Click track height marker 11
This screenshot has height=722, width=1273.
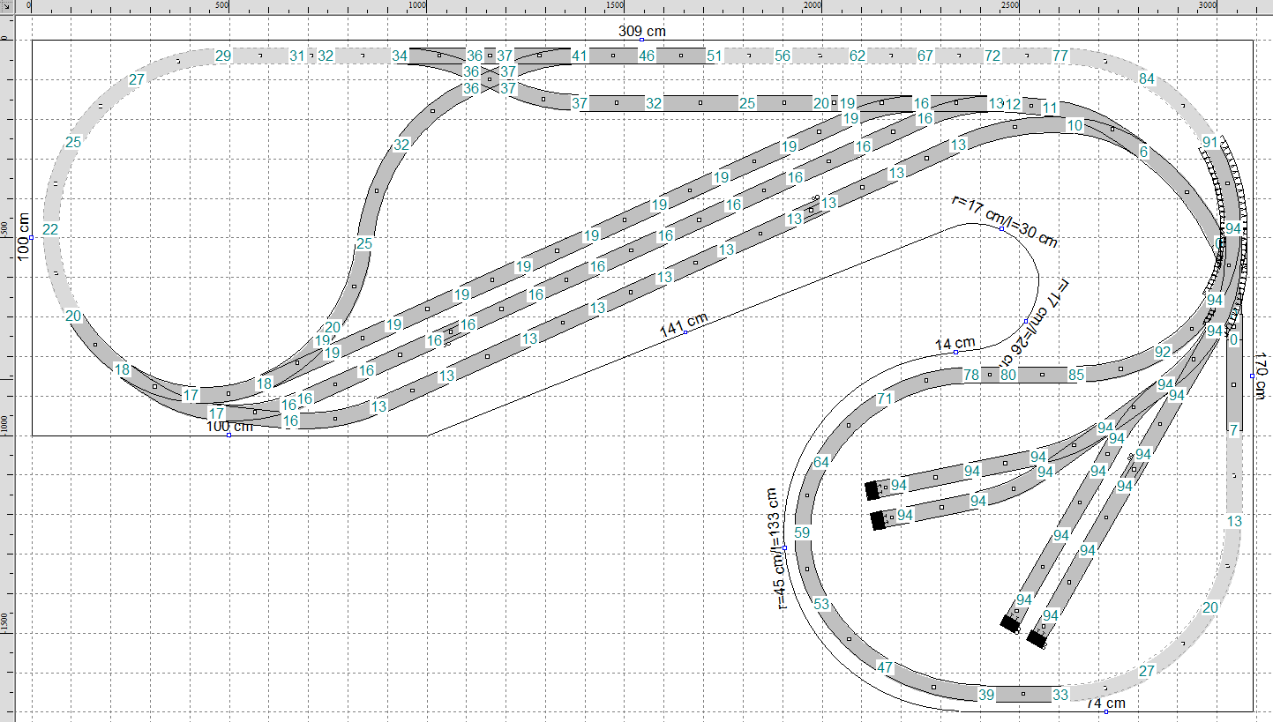click(1050, 108)
